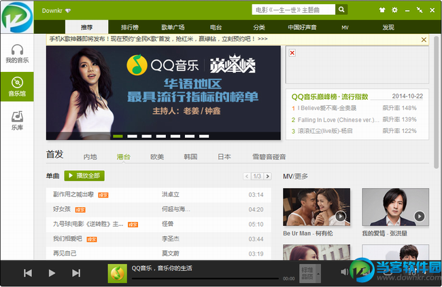442x287 pixels.
Task: Open 音乐馆 disc section
Action: 17,87
